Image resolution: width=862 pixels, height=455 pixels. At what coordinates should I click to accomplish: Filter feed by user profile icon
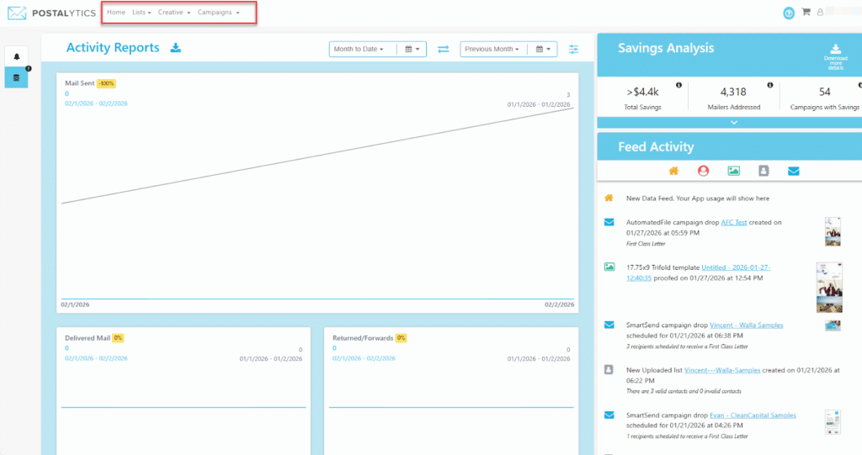703,171
